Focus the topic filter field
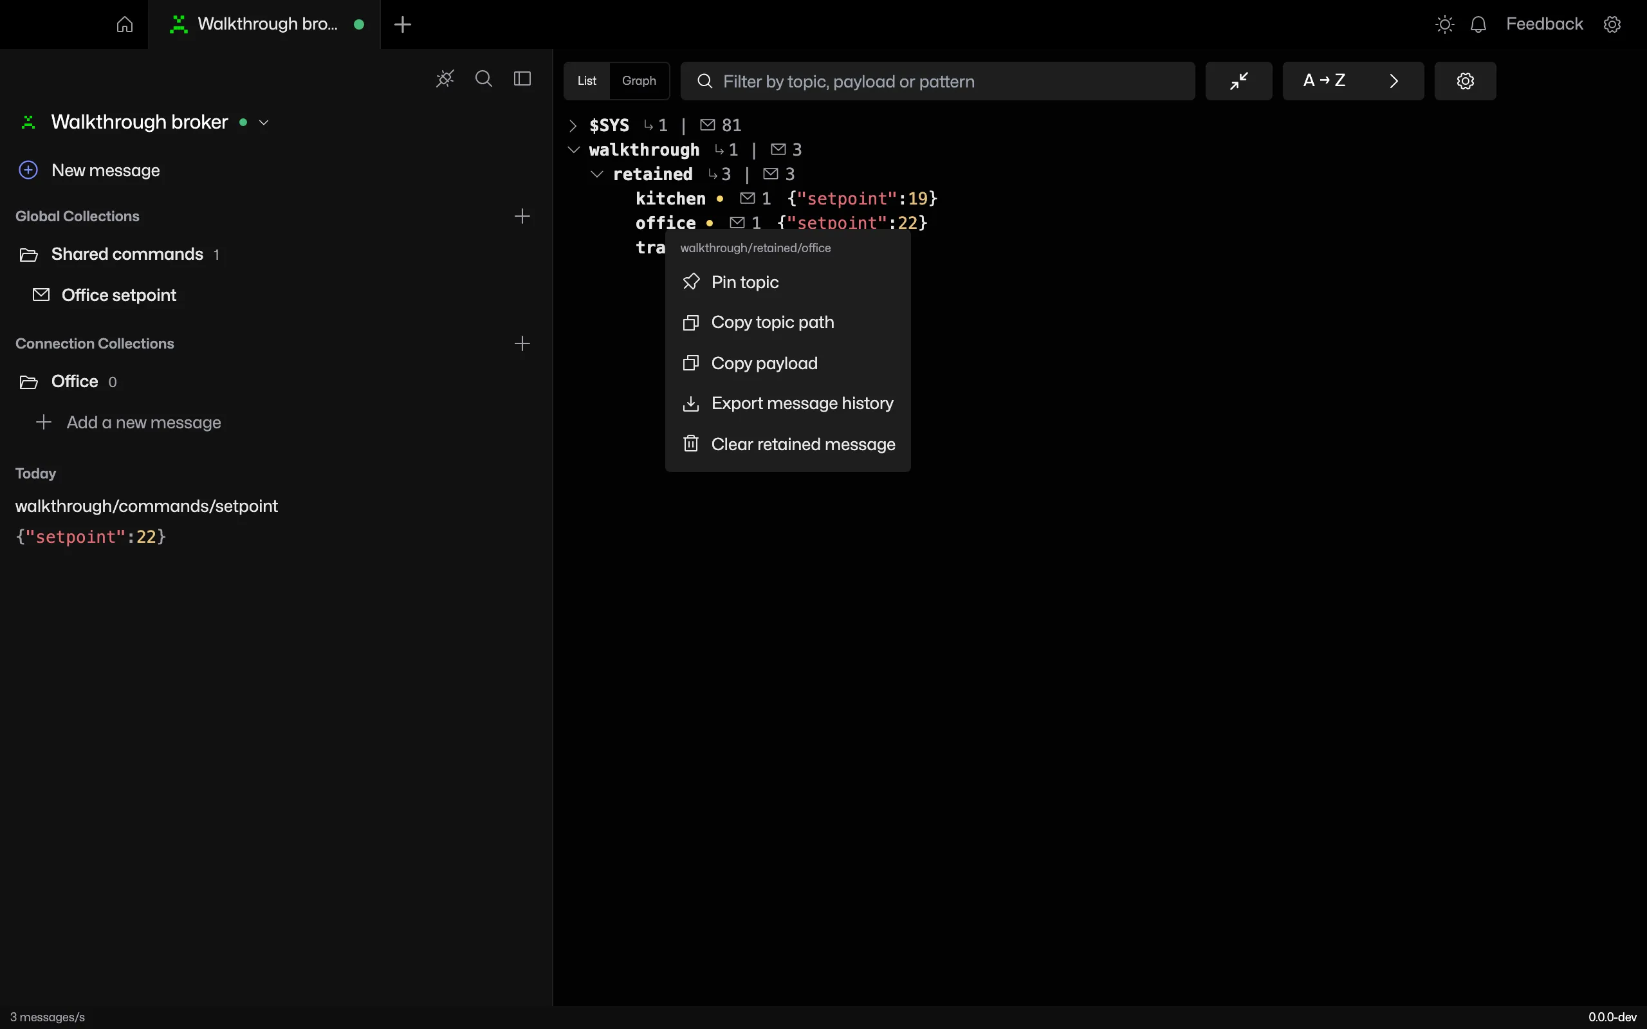This screenshot has width=1647, height=1029. [938, 81]
